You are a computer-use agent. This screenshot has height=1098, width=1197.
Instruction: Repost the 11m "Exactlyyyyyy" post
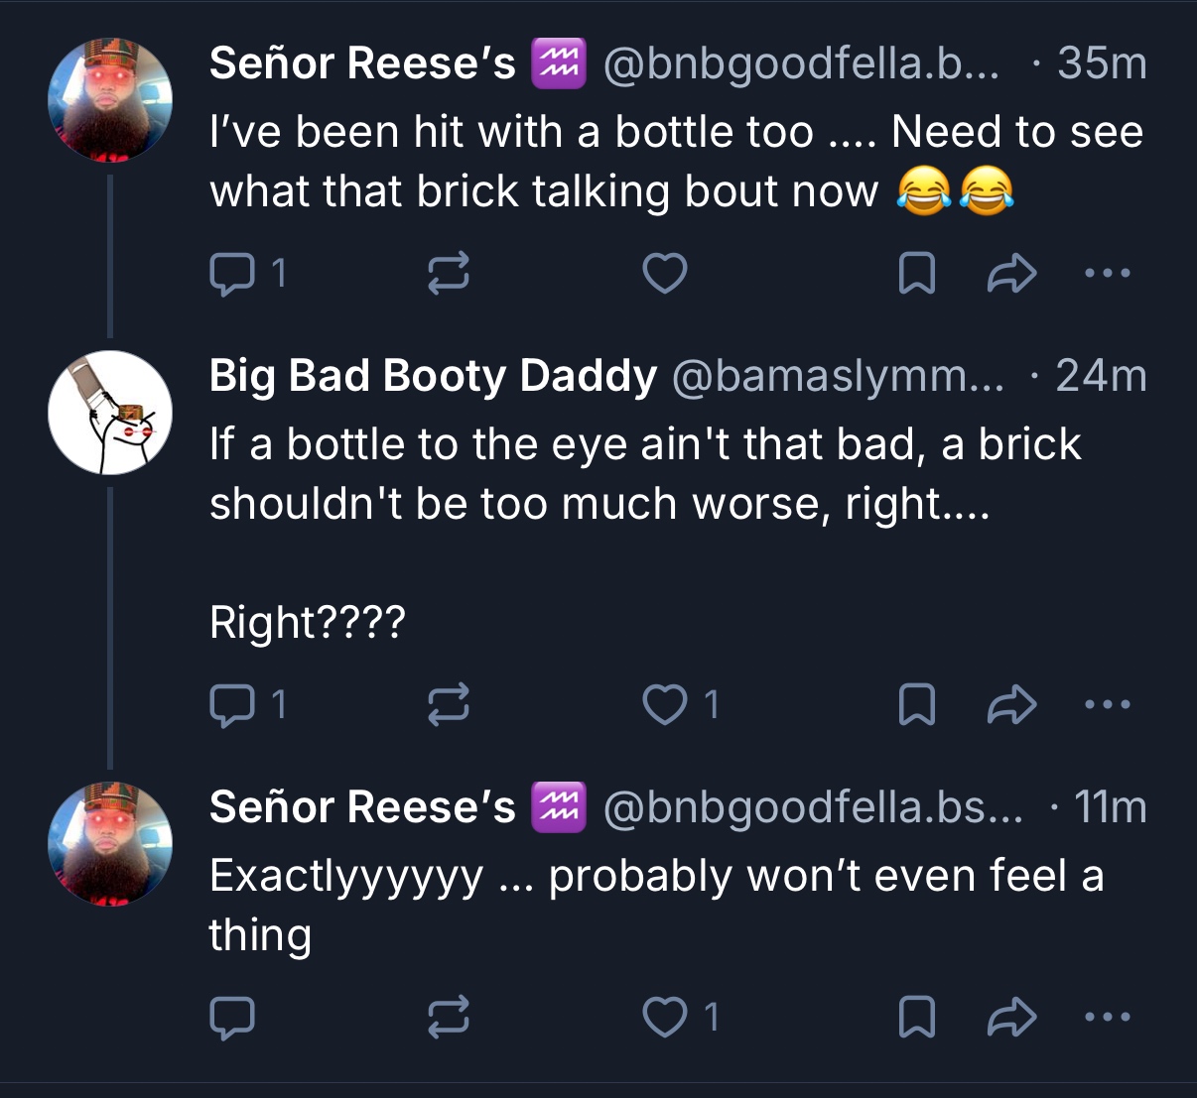(448, 1017)
